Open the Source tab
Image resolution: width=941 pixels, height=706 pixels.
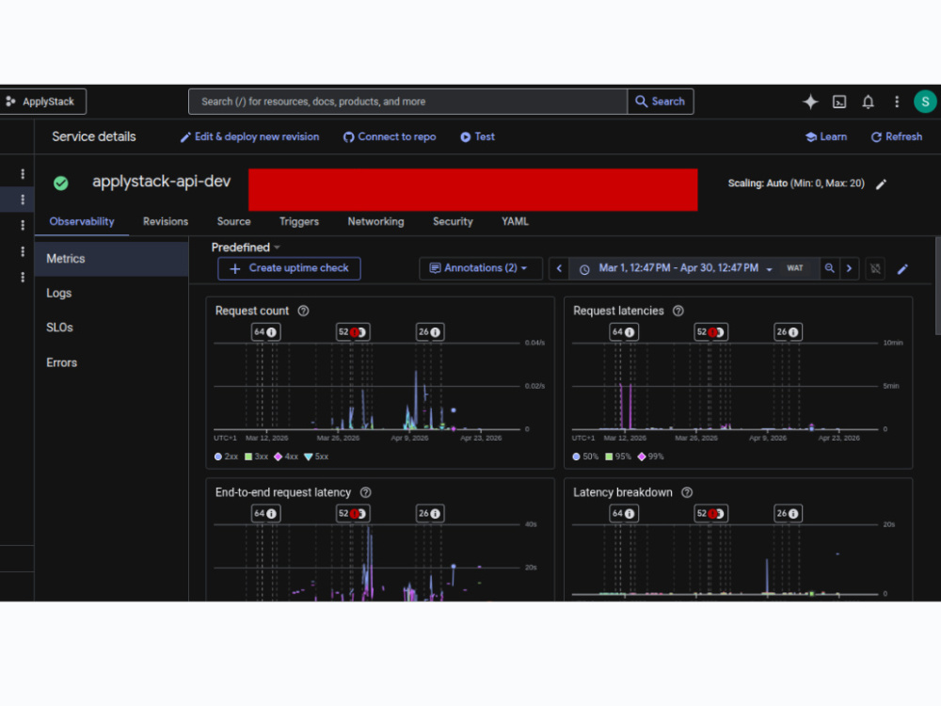(x=234, y=221)
